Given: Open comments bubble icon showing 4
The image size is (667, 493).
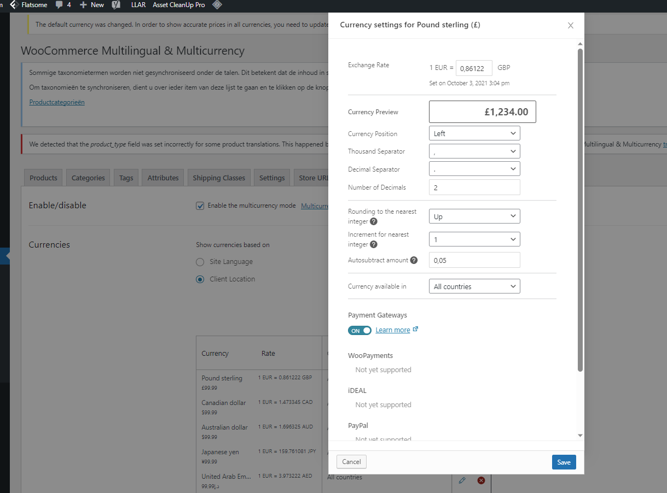Looking at the screenshot, I should point(59,5).
